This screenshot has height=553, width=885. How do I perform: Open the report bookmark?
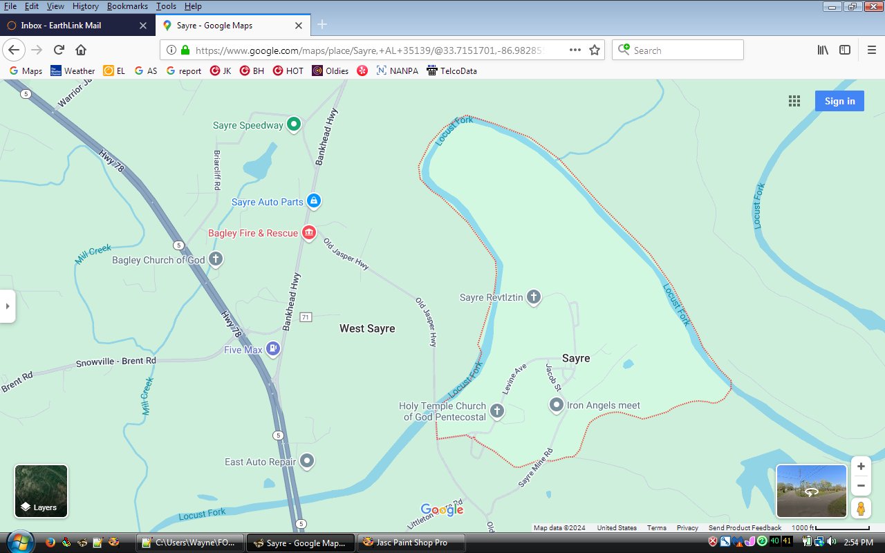click(184, 71)
